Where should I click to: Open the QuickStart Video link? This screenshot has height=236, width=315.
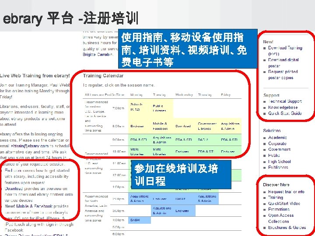284,204
